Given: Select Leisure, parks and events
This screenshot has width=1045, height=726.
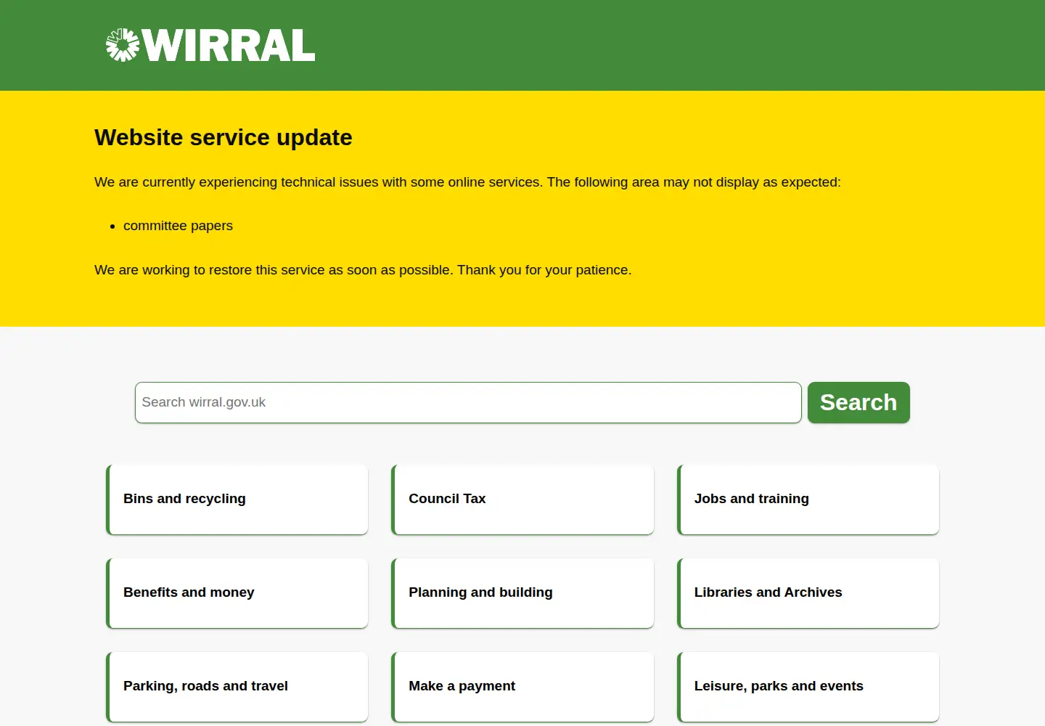Looking at the screenshot, I should [808, 687].
